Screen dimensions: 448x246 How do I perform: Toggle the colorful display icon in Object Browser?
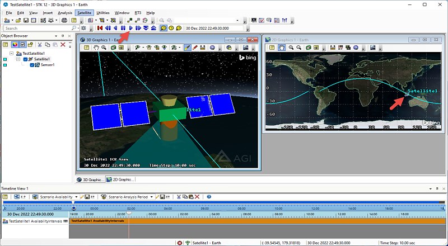tap(15, 45)
